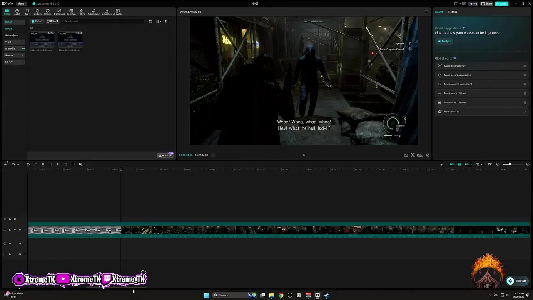This screenshot has width=533, height=300.
Task: Open Windows Start menu
Action: [207, 295]
